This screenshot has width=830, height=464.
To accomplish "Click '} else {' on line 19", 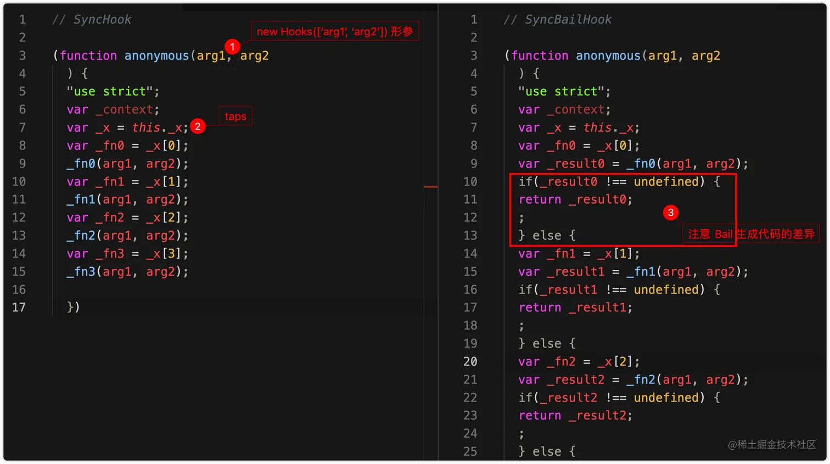I will tap(547, 344).
